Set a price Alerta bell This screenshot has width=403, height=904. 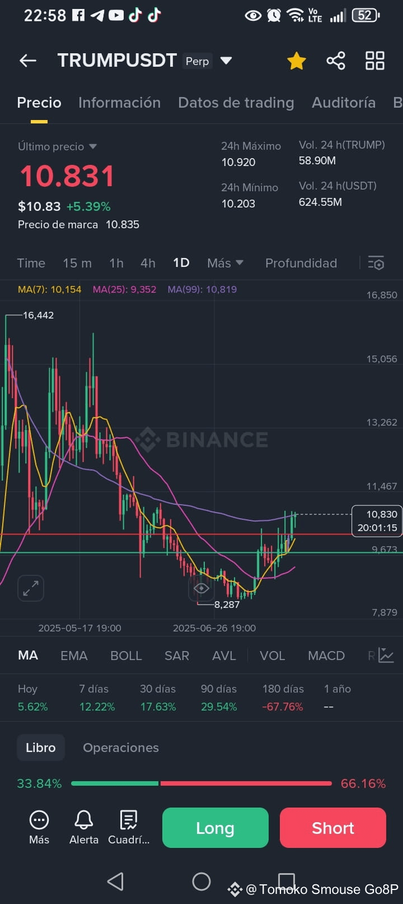click(84, 827)
